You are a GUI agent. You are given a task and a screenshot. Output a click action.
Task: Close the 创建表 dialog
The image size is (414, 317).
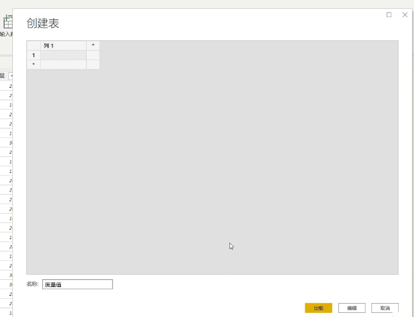[x=405, y=15]
